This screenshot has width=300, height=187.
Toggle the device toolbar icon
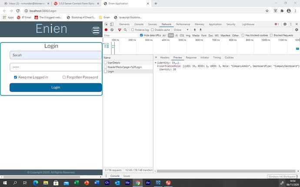(113, 24)
